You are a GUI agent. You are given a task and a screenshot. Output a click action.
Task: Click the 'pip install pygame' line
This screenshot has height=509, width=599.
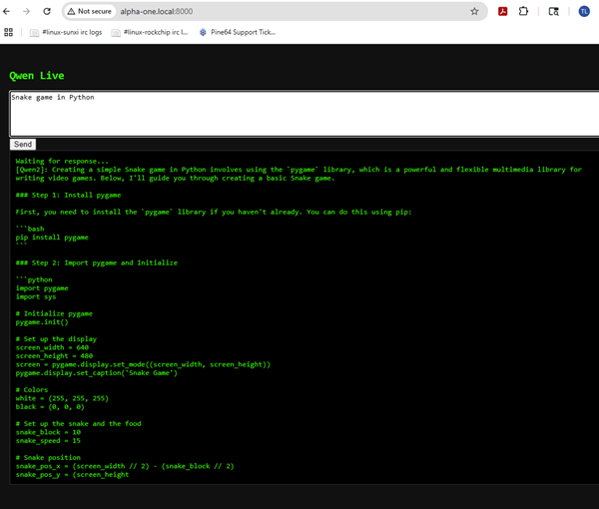pos(52,238)
